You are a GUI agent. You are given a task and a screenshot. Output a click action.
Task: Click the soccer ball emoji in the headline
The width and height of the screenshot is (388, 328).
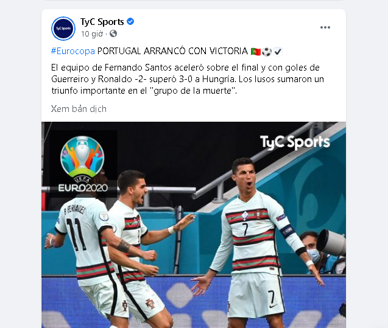[267, 51]
